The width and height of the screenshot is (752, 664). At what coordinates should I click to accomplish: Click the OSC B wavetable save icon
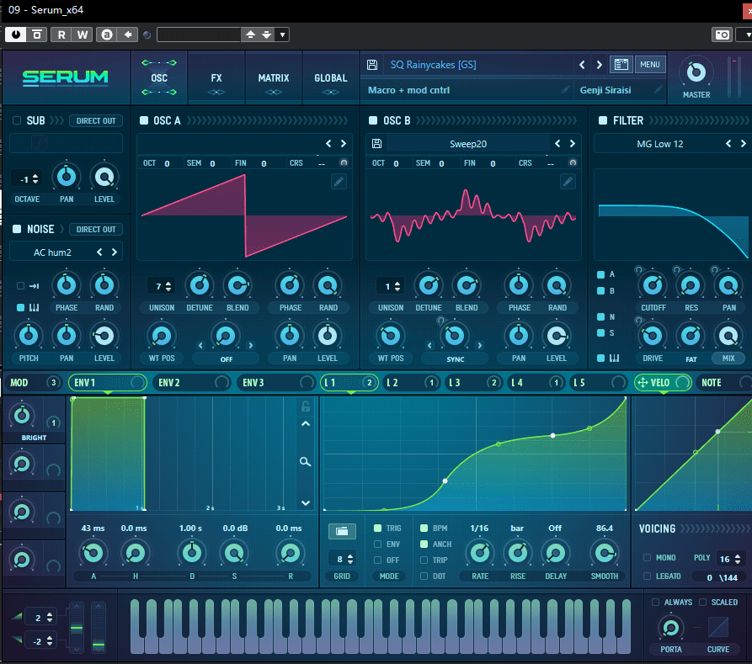pos(376,144)
